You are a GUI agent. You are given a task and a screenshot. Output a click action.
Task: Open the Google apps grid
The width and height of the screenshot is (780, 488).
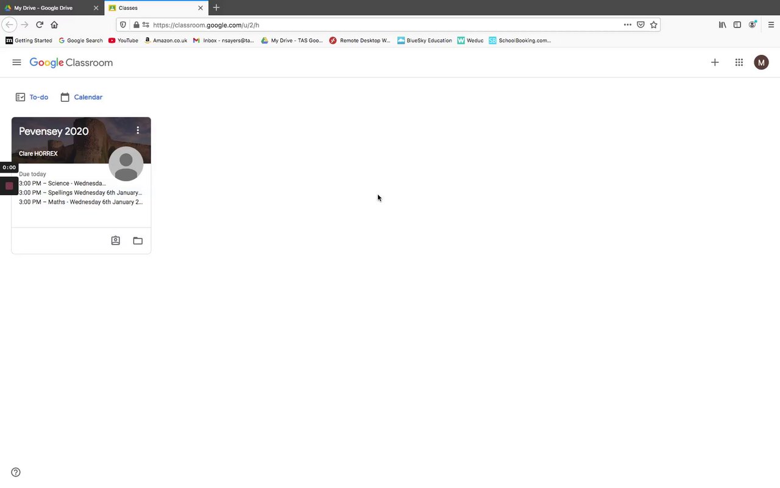point(739,62)
